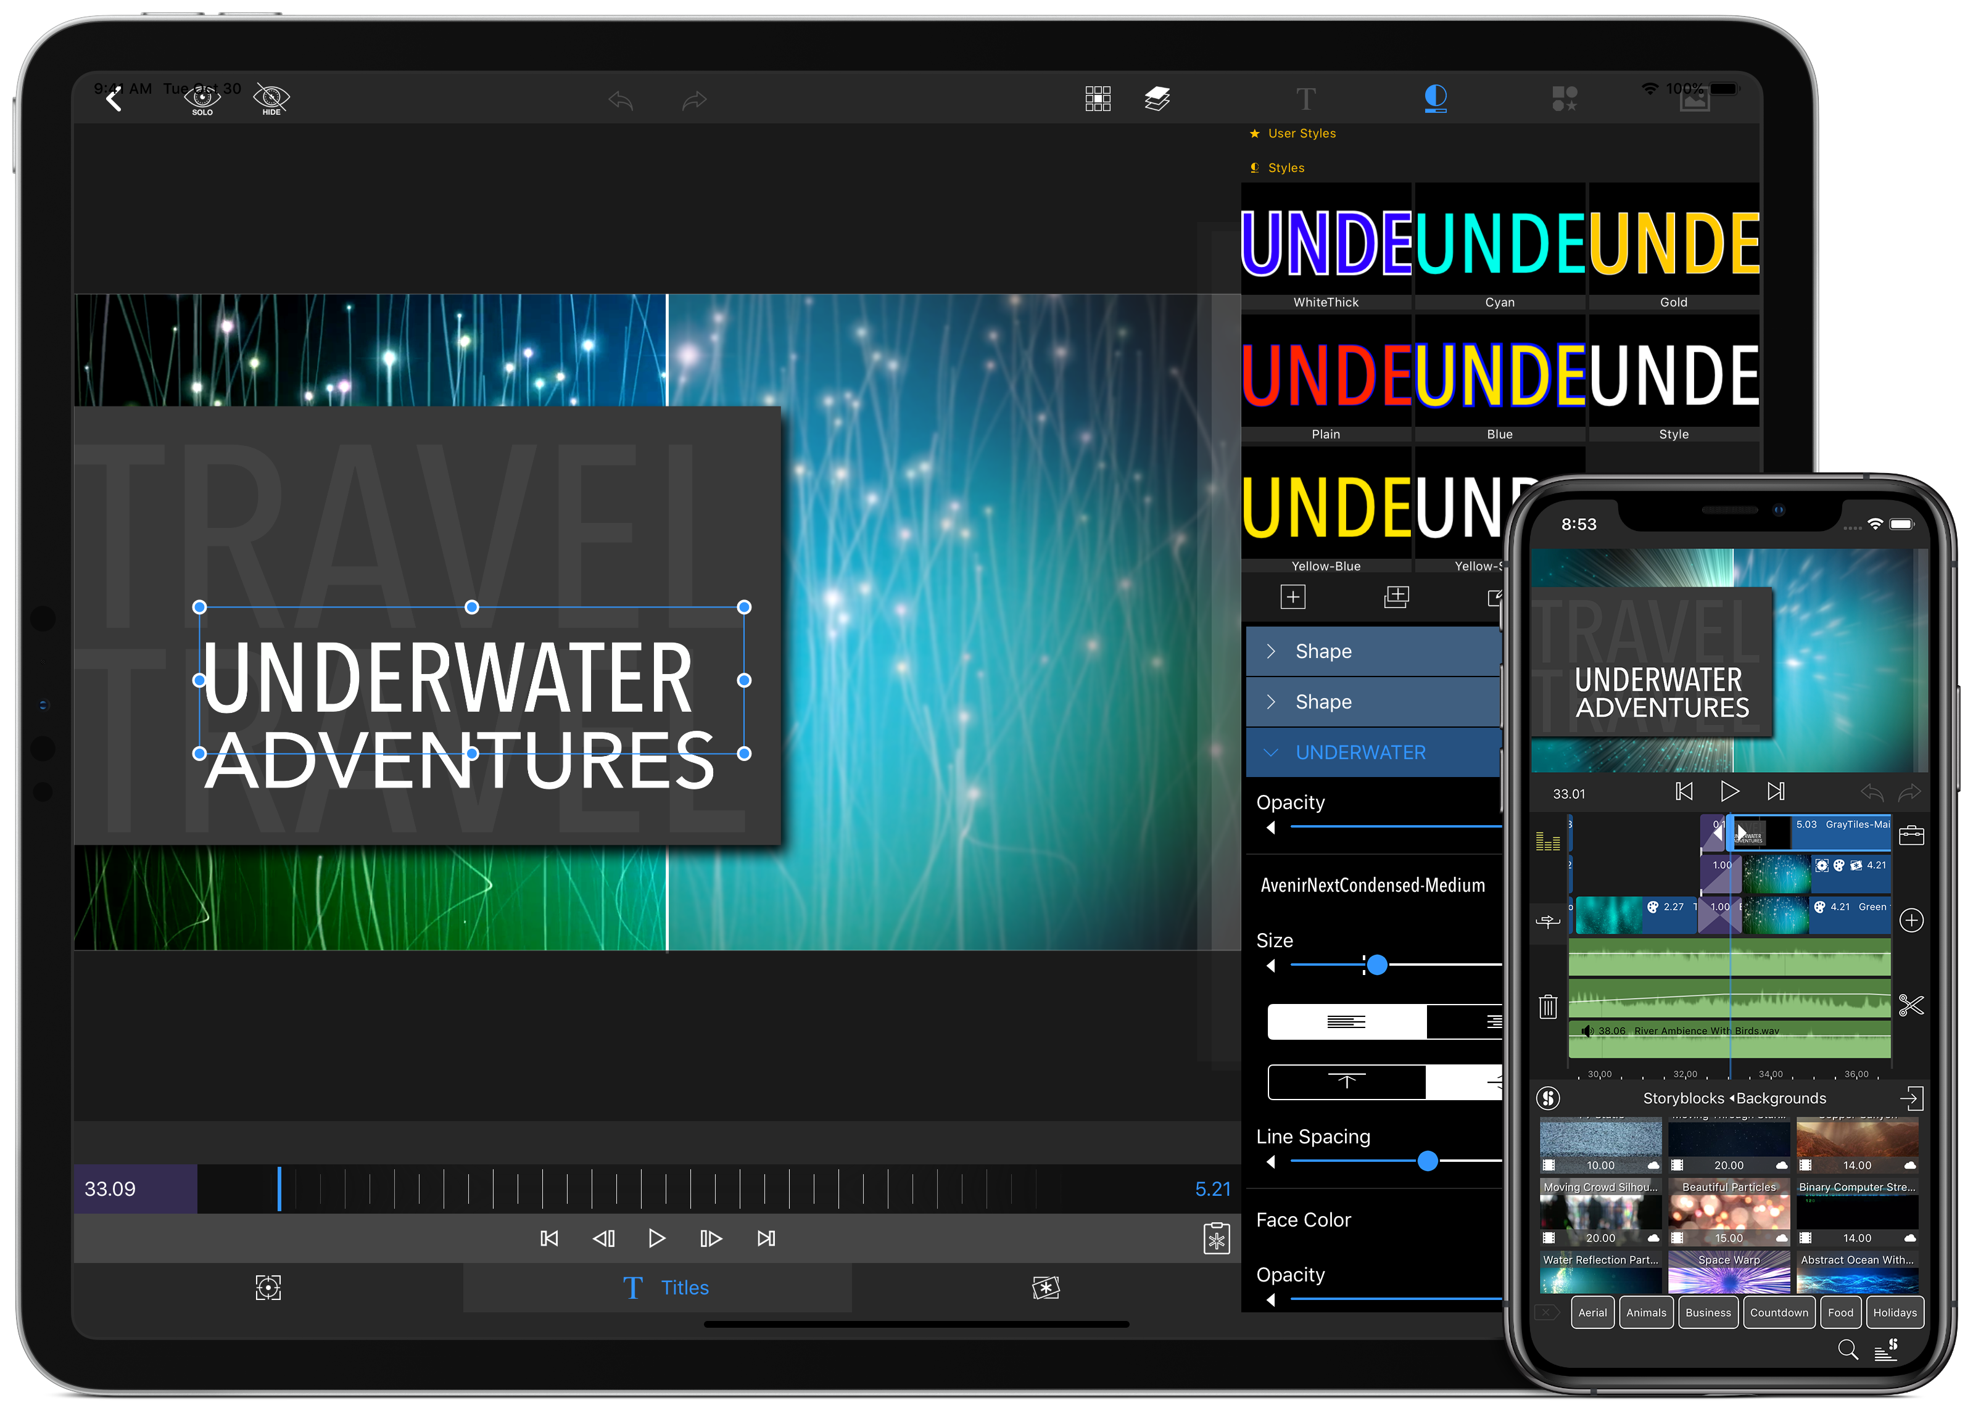Click the trash delete icon
Image resolution: width=1973 pixels, height=1411 pixels.
tap(1548, 1006)
